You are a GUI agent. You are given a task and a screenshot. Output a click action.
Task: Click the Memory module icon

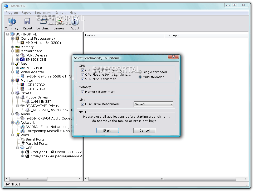pos(17,47)
